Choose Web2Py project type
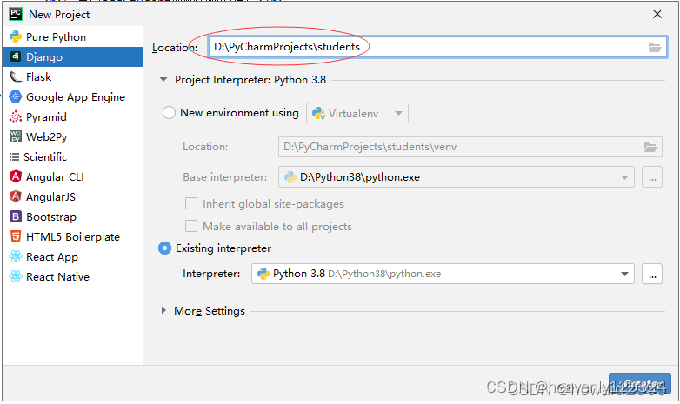The height and width of the screenshot is (404, 680). [73, 136]
